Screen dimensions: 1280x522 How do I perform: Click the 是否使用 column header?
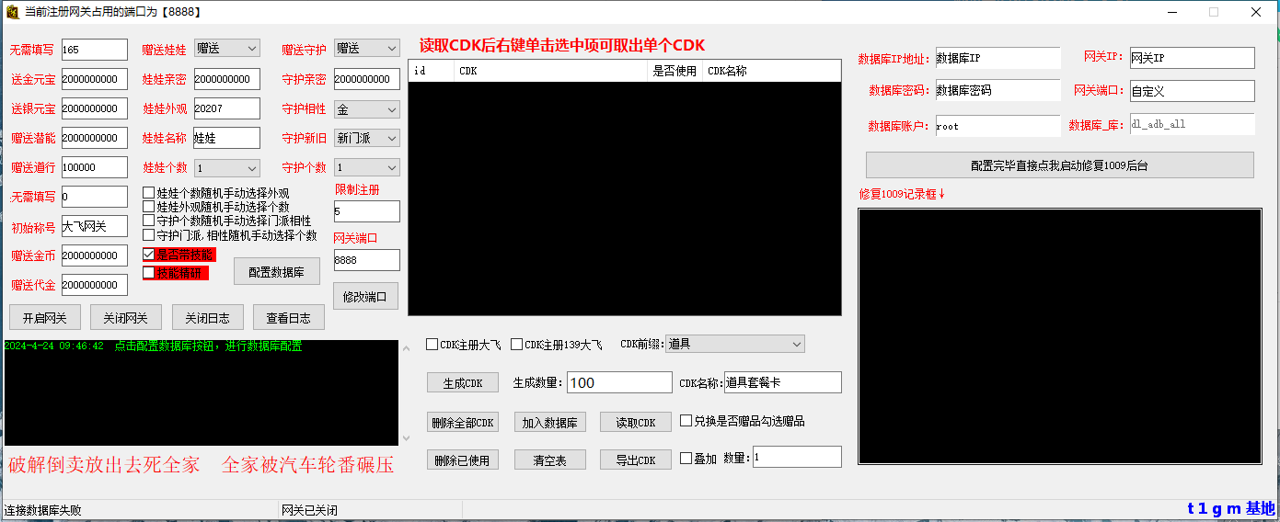[x=675, y=71]
